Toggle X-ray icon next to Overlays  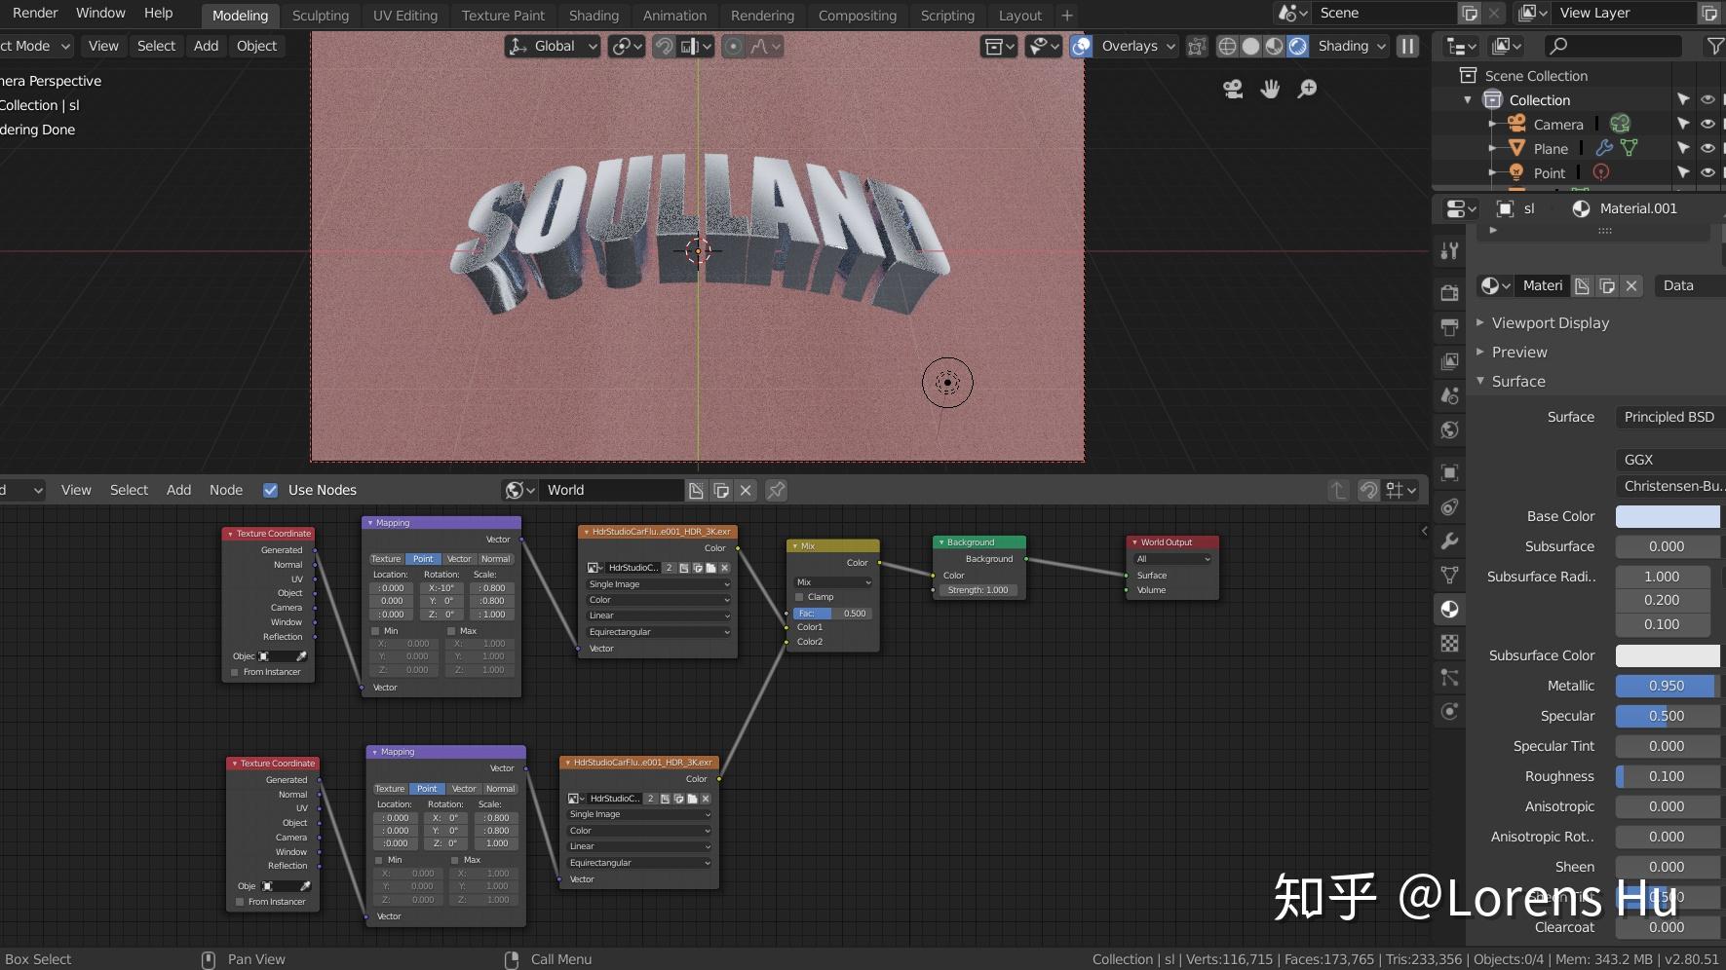point(1197,46)
